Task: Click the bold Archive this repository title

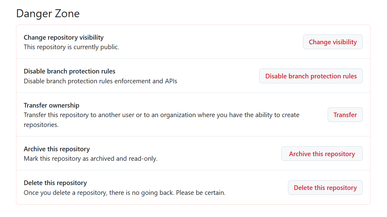Action: click(57, 149)
